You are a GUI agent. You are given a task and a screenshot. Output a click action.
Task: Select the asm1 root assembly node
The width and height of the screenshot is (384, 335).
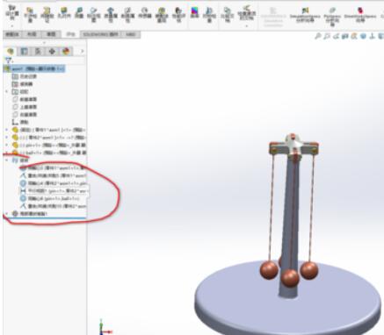pos(34,68)
